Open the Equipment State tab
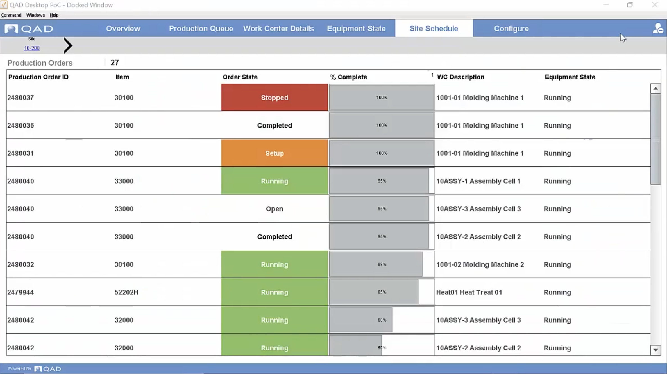 (356, 28)
